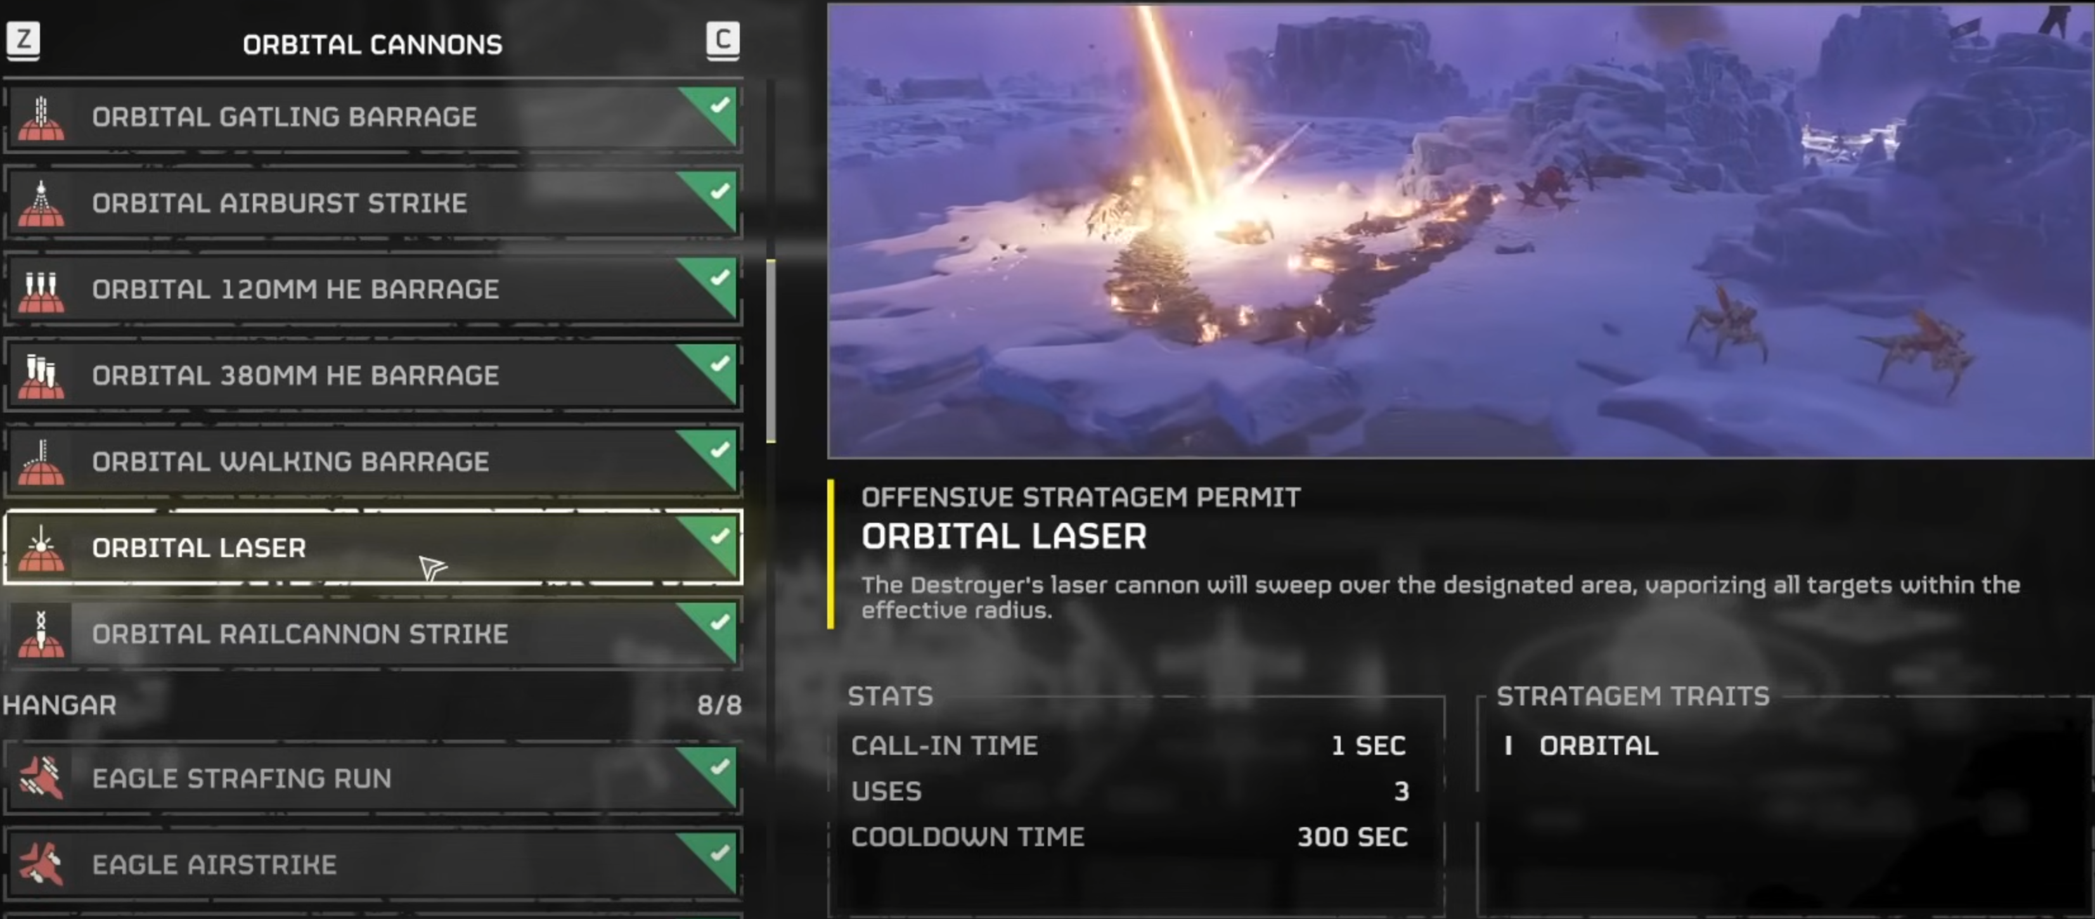
Task: Click the Eagle Strafing Run jet icon
Action: (41, 778)
